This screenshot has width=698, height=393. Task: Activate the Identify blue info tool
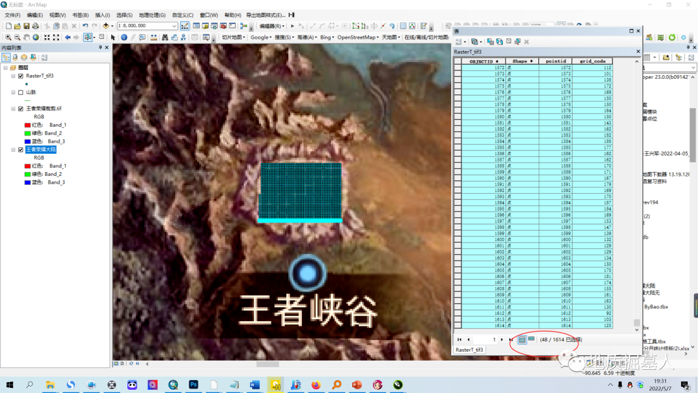(124, 37)
